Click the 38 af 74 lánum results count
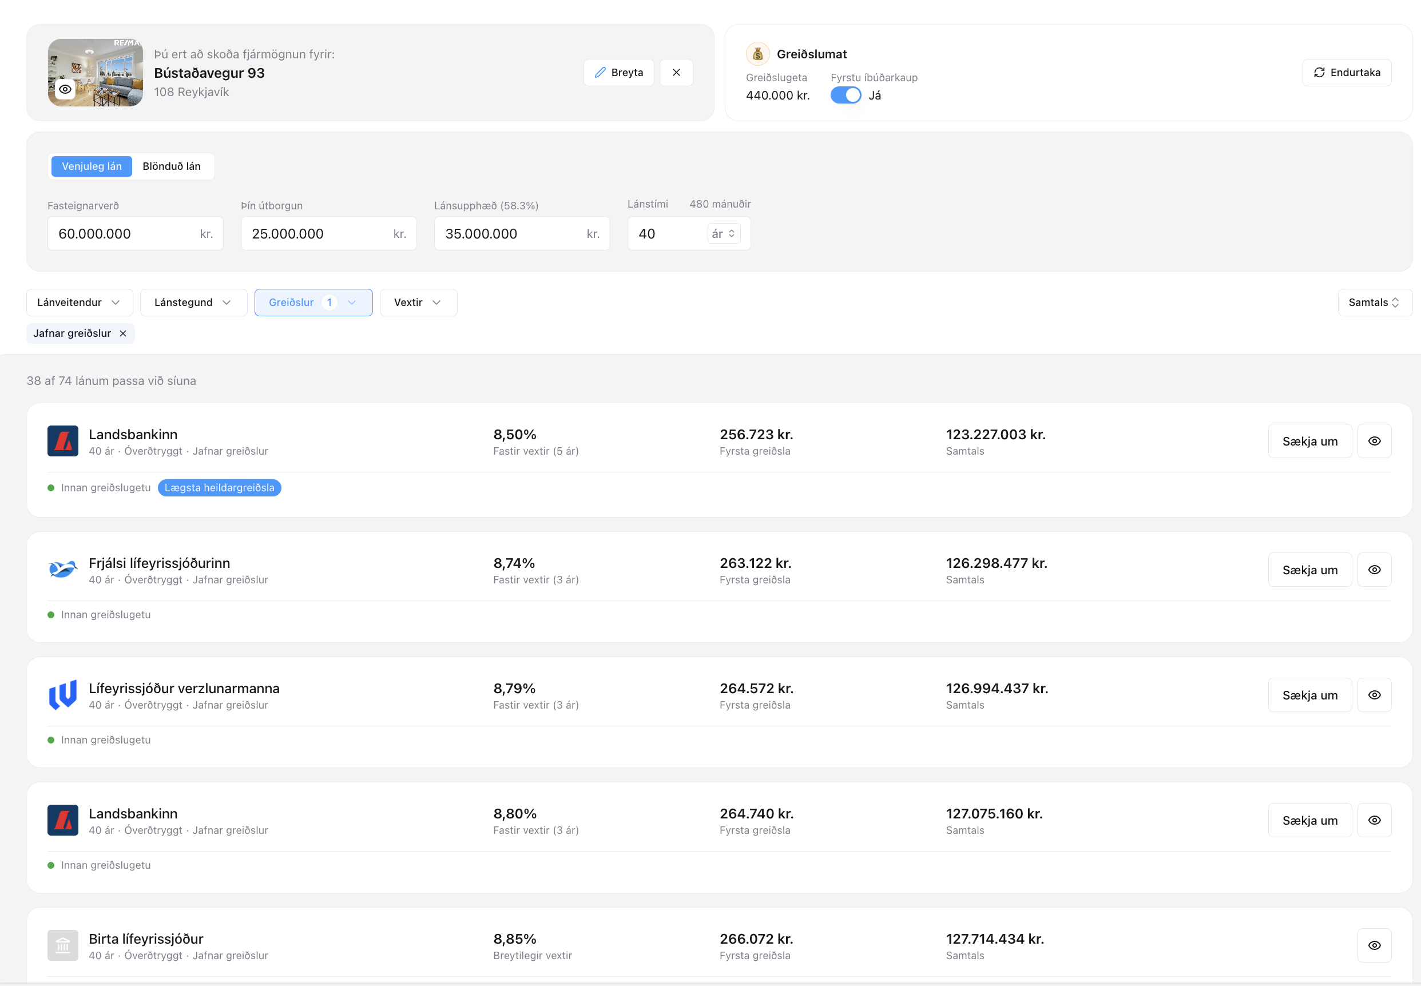This screenshot has width=1421, height=986. pos(111,381)
